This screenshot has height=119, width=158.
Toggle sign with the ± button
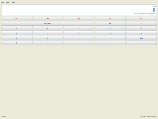tap(48, 43)
